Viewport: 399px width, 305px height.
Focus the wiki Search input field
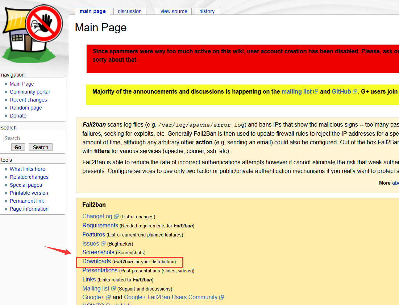pos(32,138)
